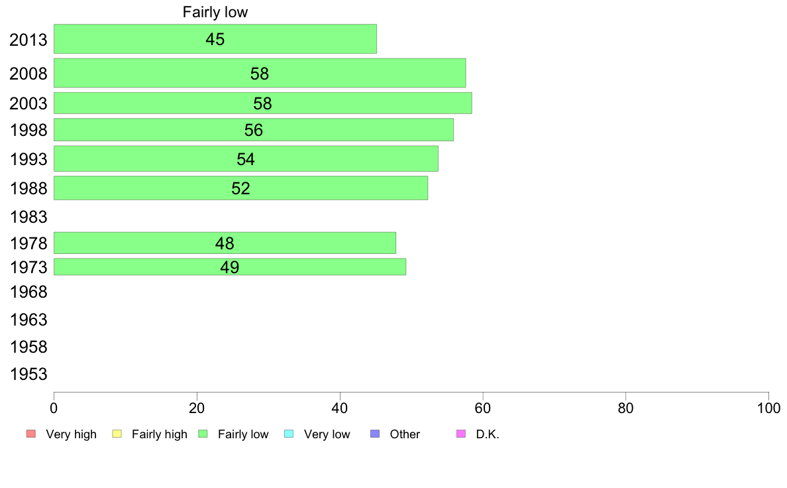
Task: Click the red Very high legend swatch
Action: click(x=31, y=434)
